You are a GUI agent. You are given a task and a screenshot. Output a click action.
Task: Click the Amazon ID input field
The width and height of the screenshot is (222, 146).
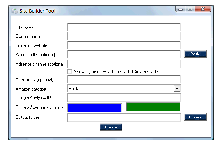124,79
